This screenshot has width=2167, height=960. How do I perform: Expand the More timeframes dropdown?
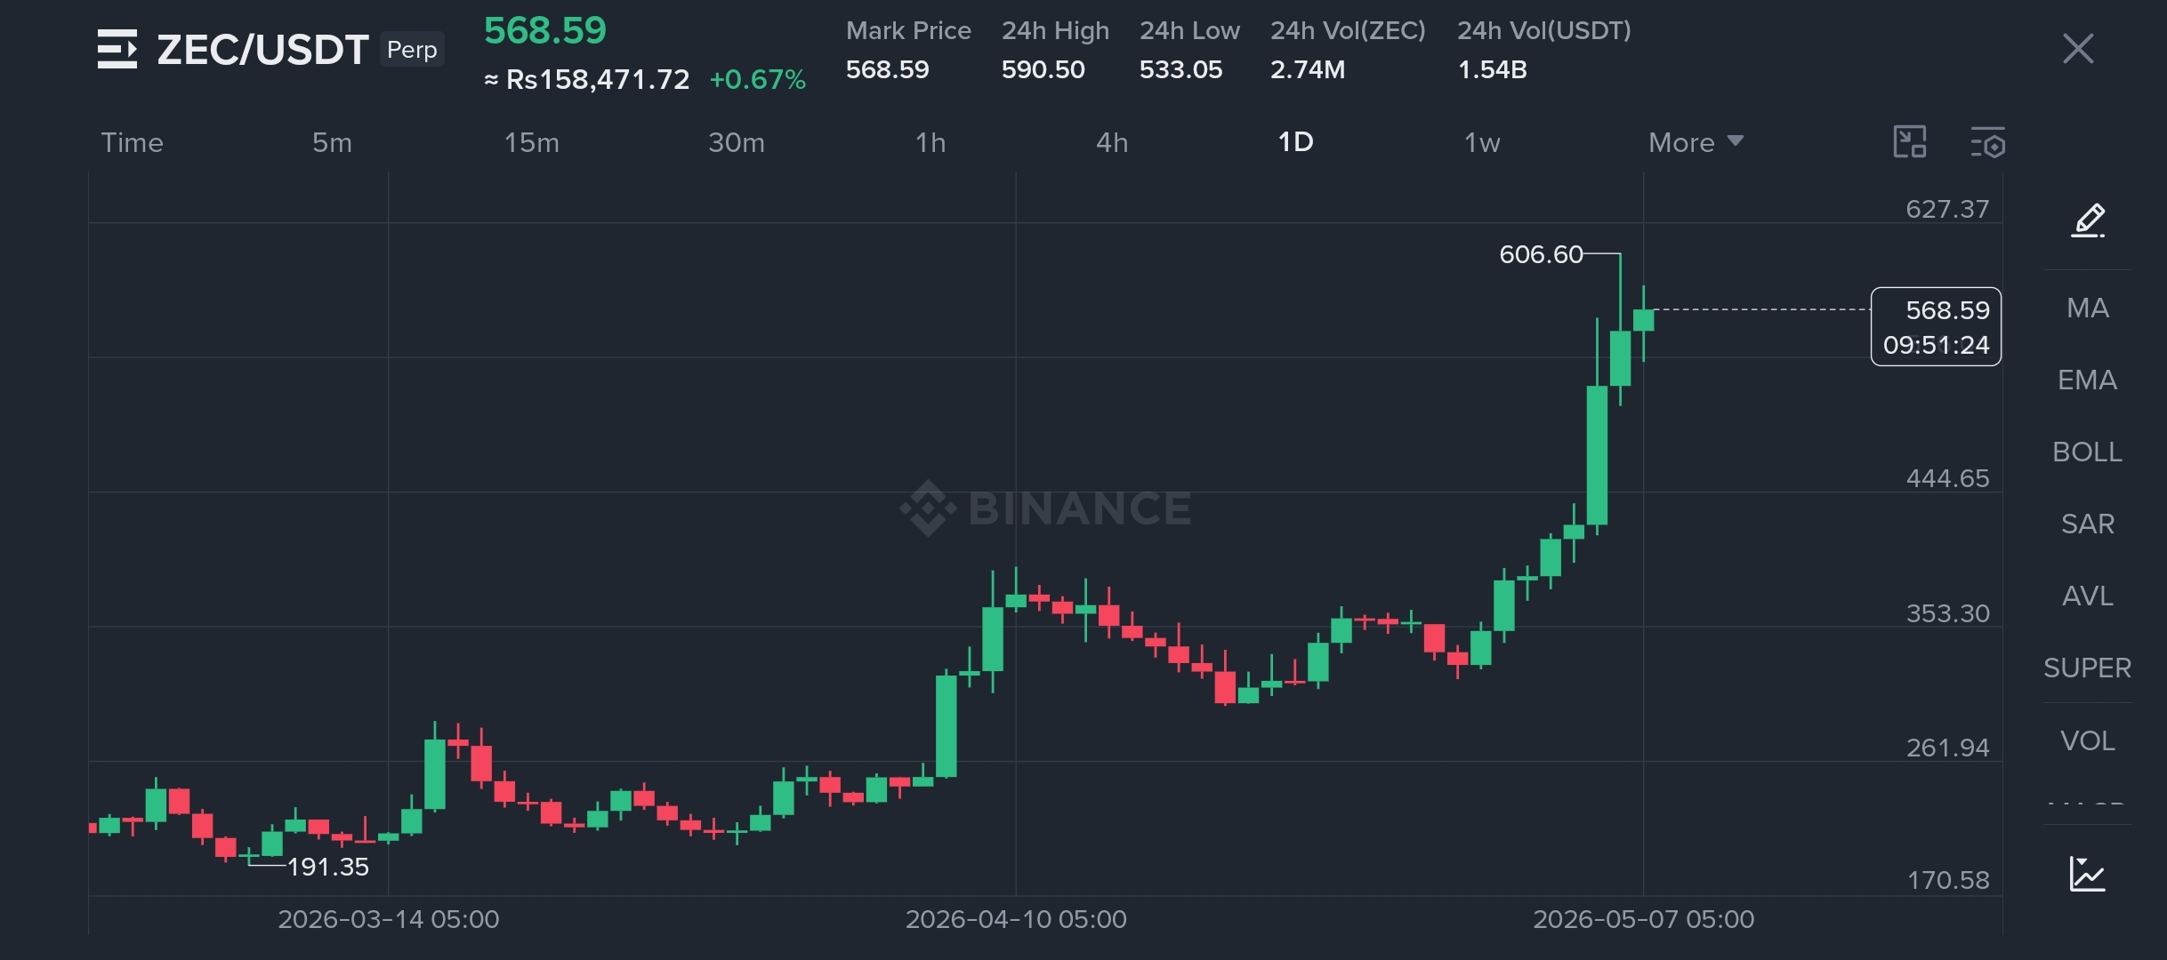pyautogui.click(x=1696, y=142)
